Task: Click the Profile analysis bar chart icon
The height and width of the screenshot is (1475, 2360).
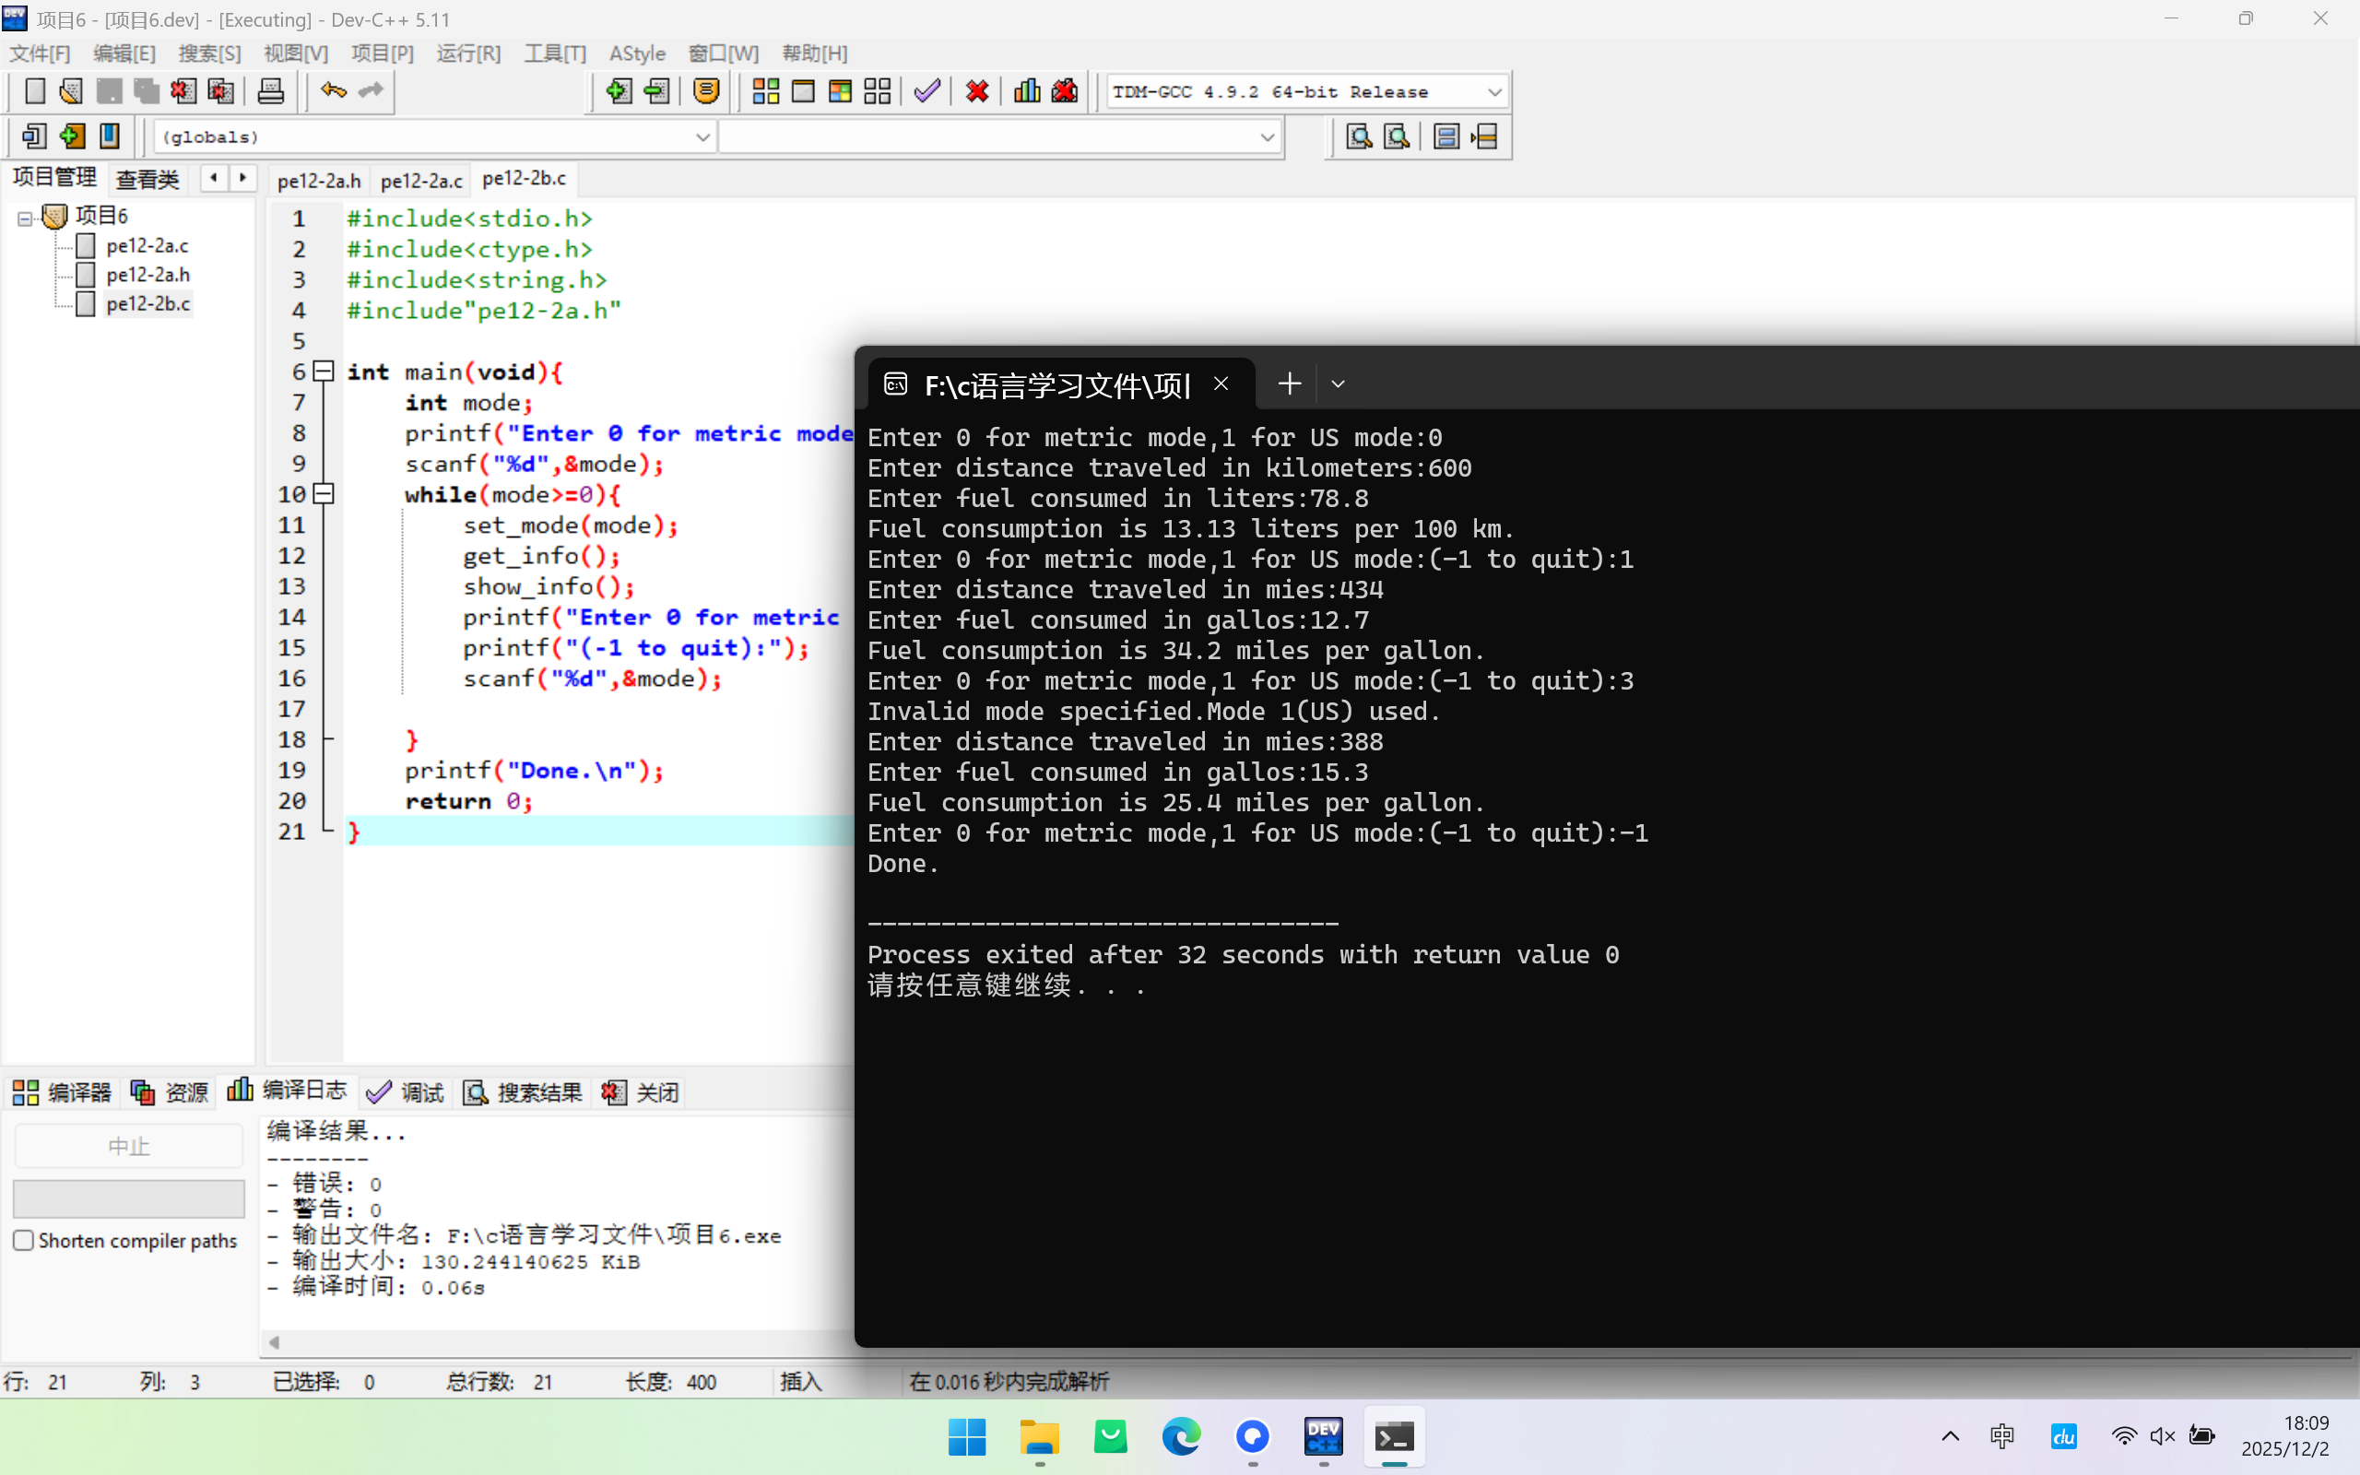Action: pyautogui.click(x=1026, y=91)
